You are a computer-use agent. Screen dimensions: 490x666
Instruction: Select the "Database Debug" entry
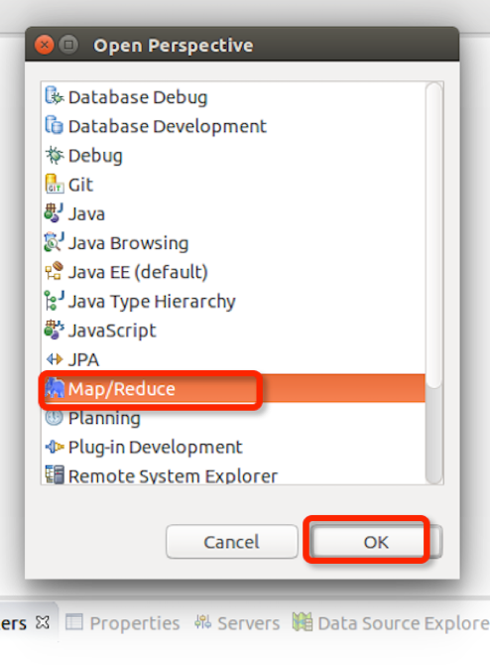138,97
